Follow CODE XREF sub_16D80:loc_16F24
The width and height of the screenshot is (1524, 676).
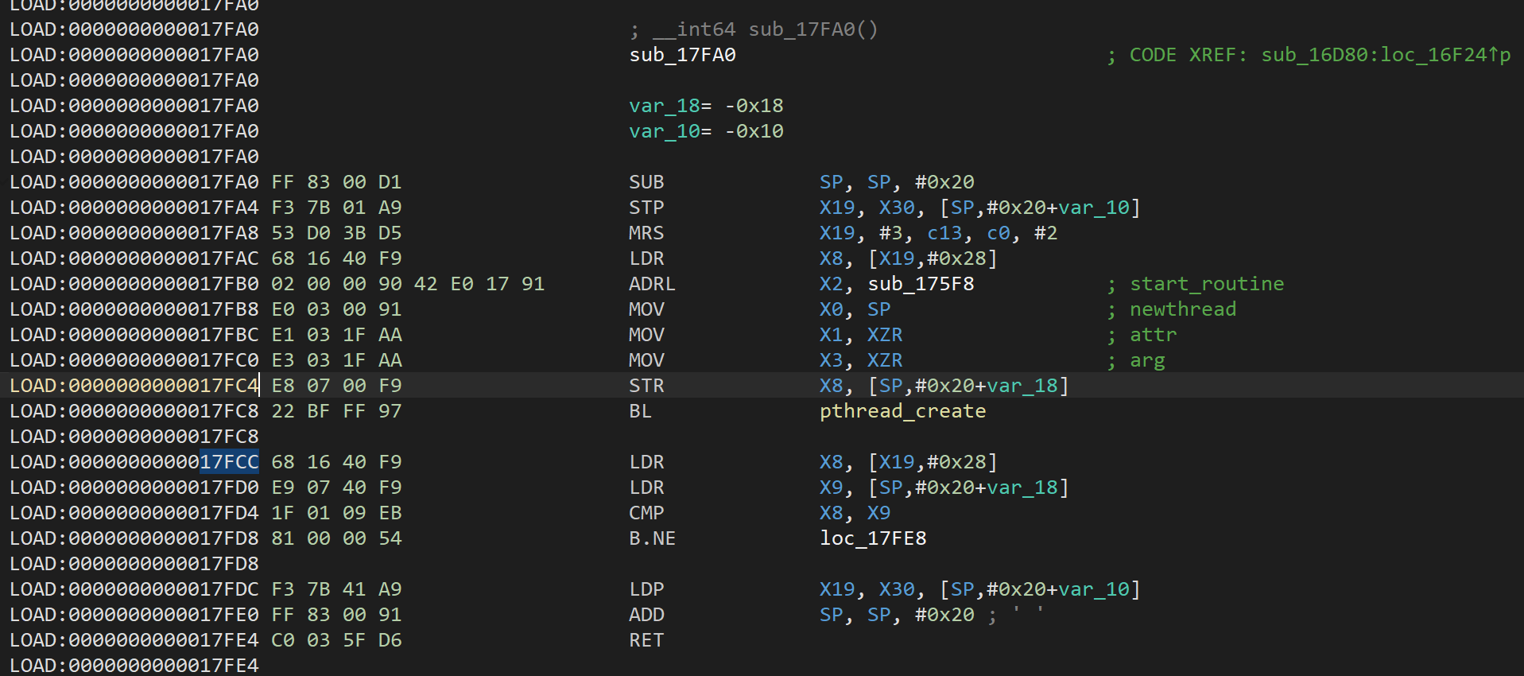click(x=1385, y=55)
